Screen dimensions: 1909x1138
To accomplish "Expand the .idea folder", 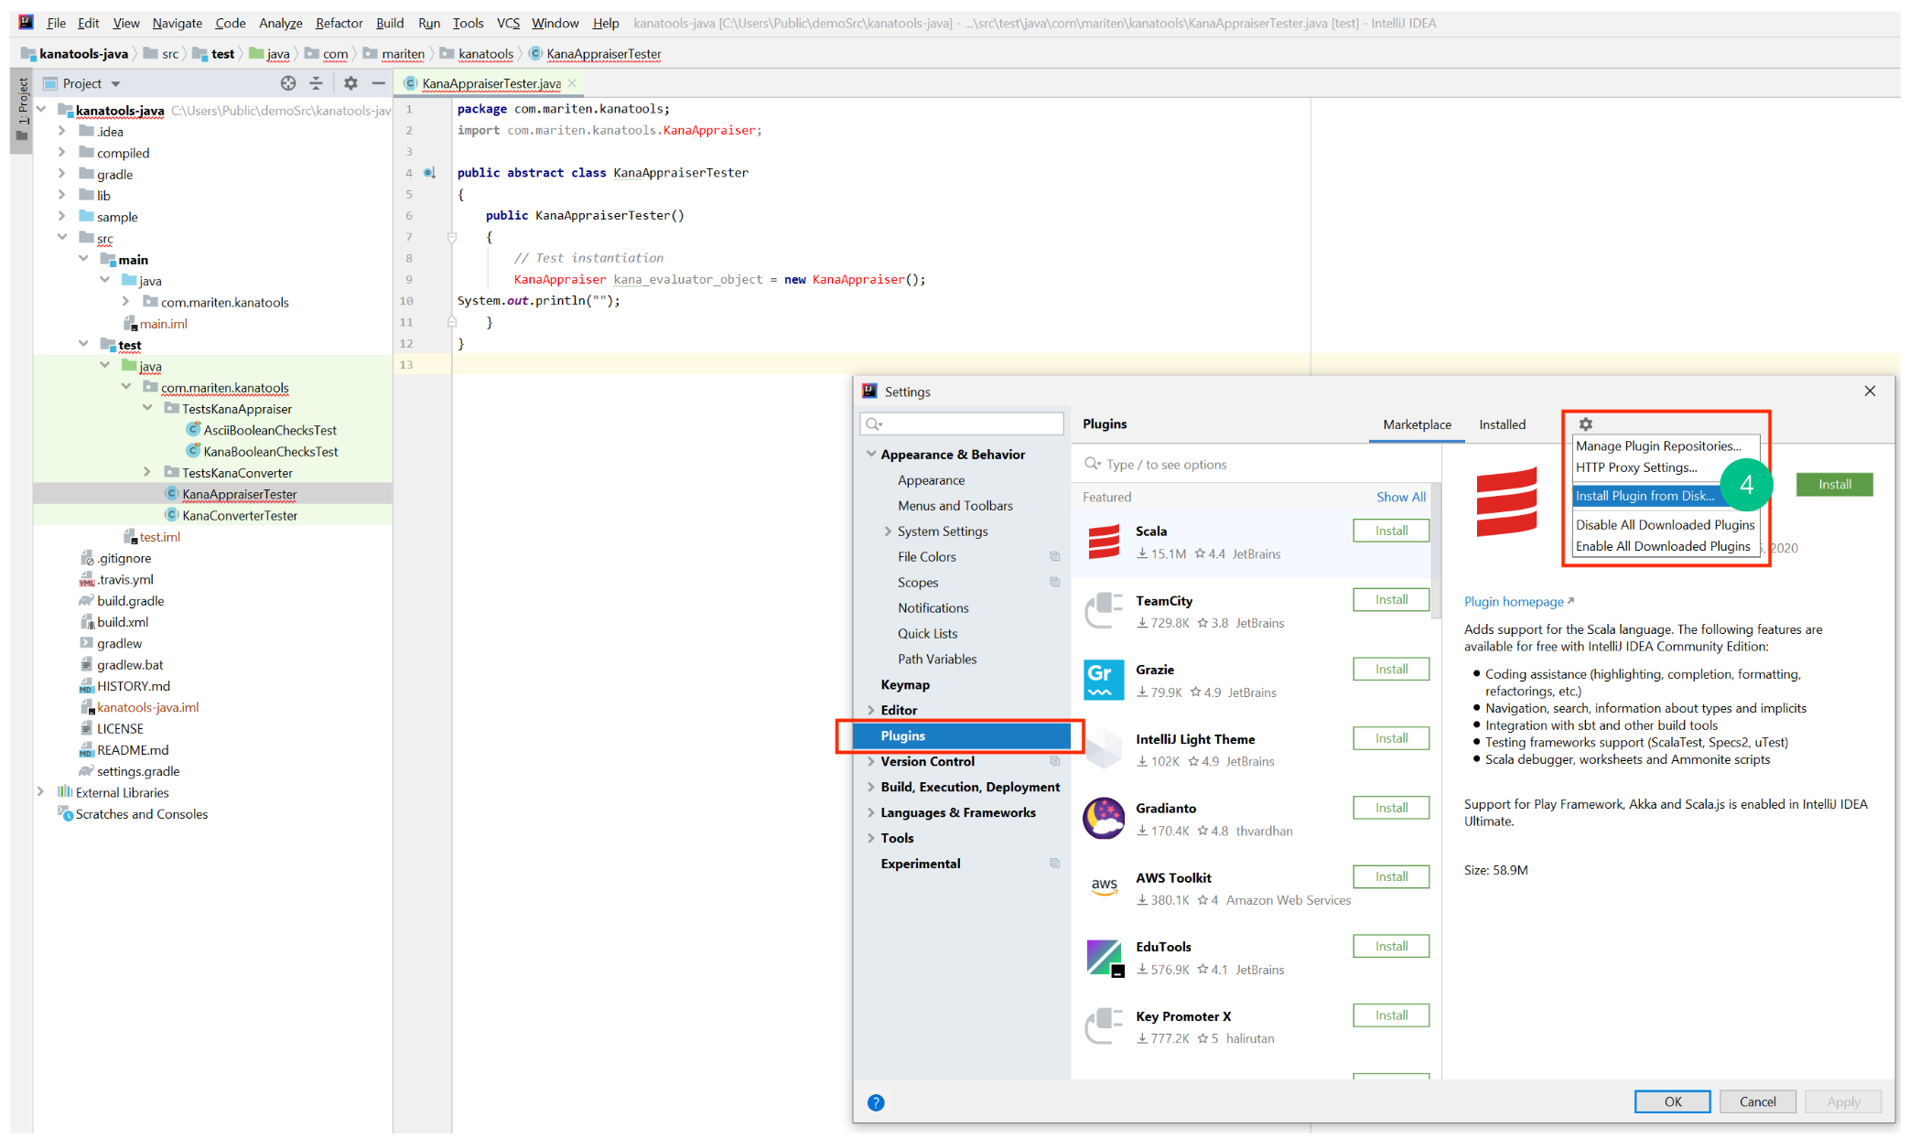I will [x=61, y=131].
